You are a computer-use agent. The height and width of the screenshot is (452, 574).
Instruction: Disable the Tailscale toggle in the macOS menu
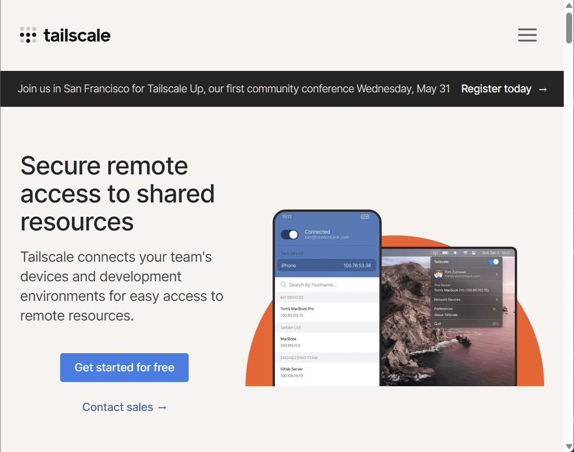coord(493,262)
